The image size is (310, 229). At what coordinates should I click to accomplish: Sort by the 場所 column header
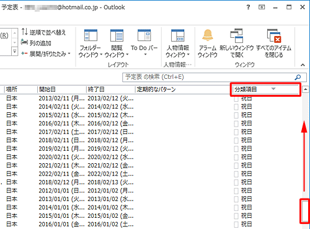pos(20,89)
